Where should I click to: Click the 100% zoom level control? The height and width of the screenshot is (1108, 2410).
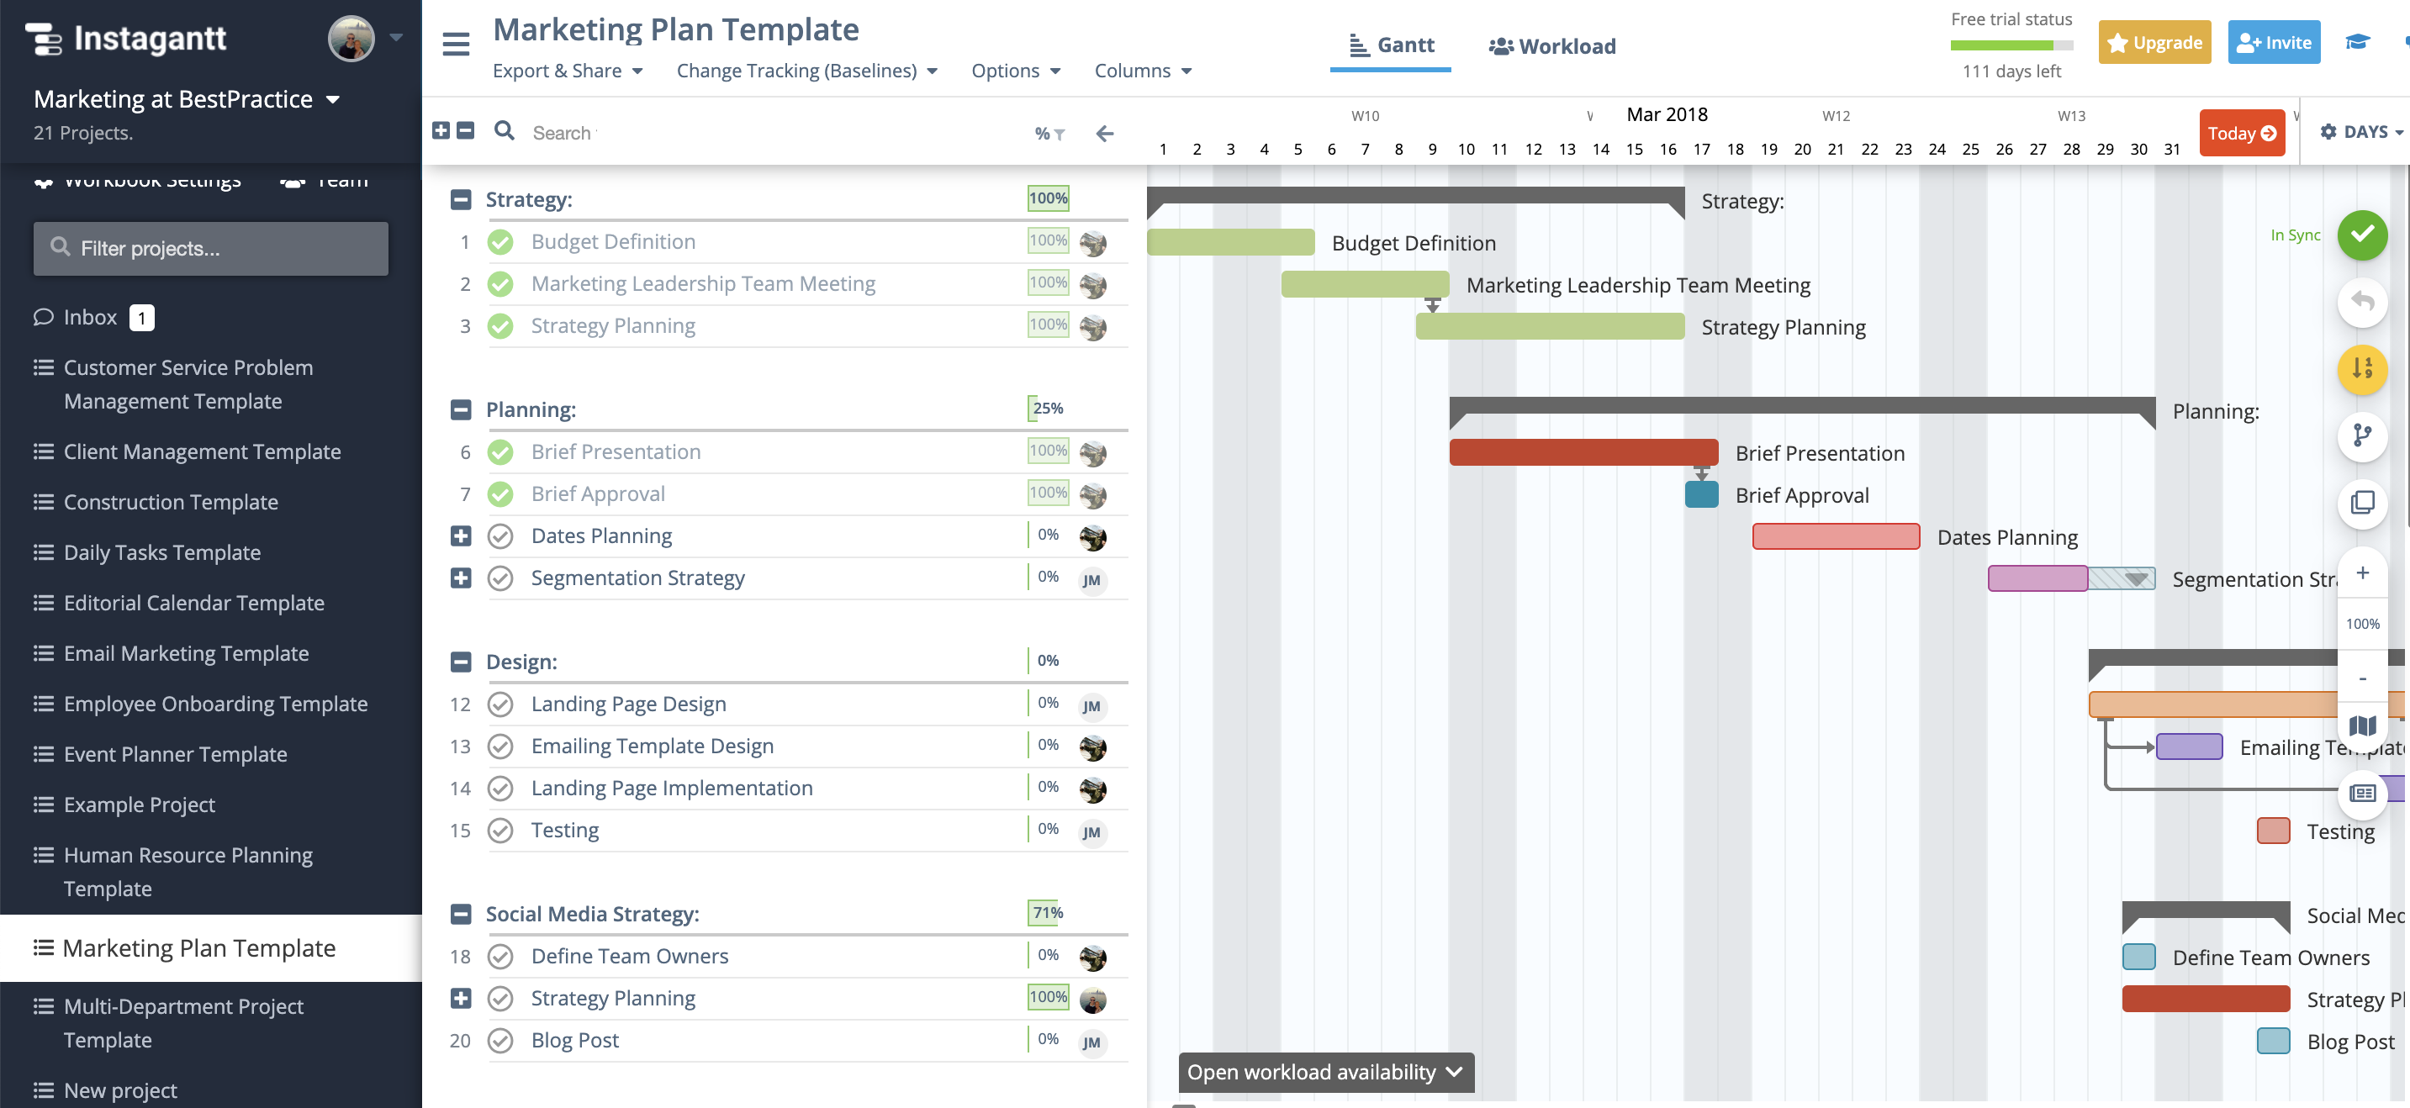point(2362,624)
